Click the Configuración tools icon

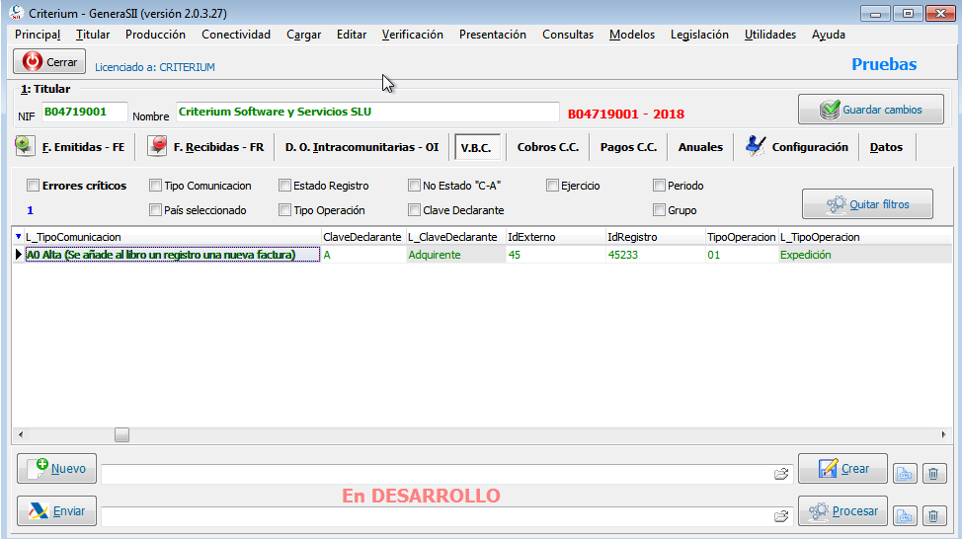pos(756,146)
